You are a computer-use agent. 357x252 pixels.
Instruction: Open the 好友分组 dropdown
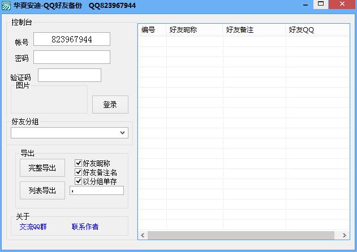(x=70, y=133)
